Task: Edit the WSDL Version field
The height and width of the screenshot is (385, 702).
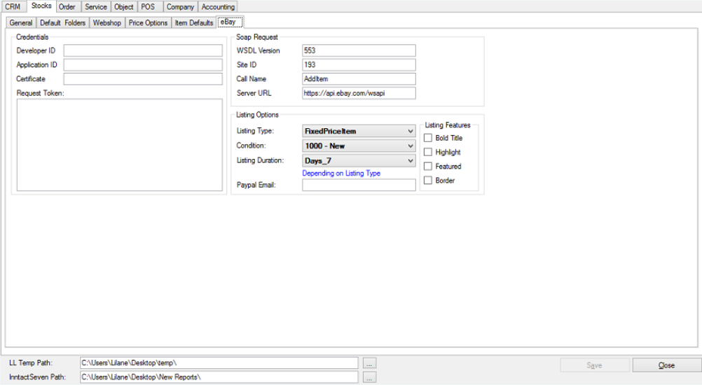Action: pyautogui.click(x=359, y=50)
